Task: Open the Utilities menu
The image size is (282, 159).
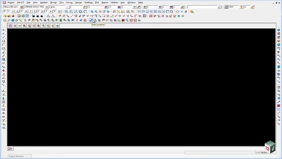Action: [x=114, y=3]
